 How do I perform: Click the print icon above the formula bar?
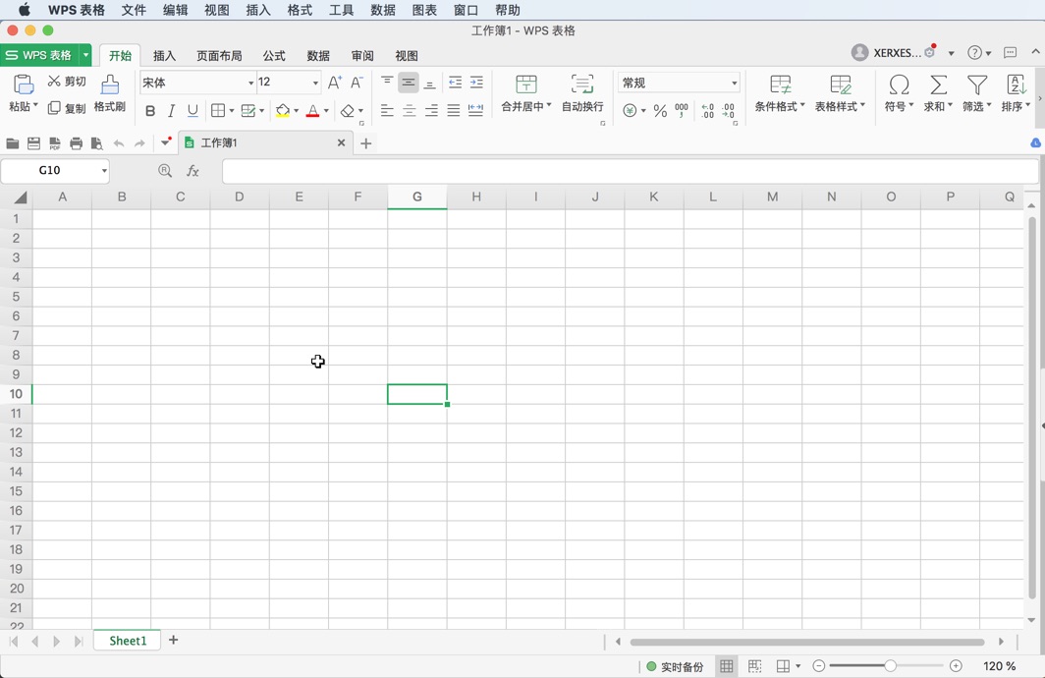tap(77, 142)
